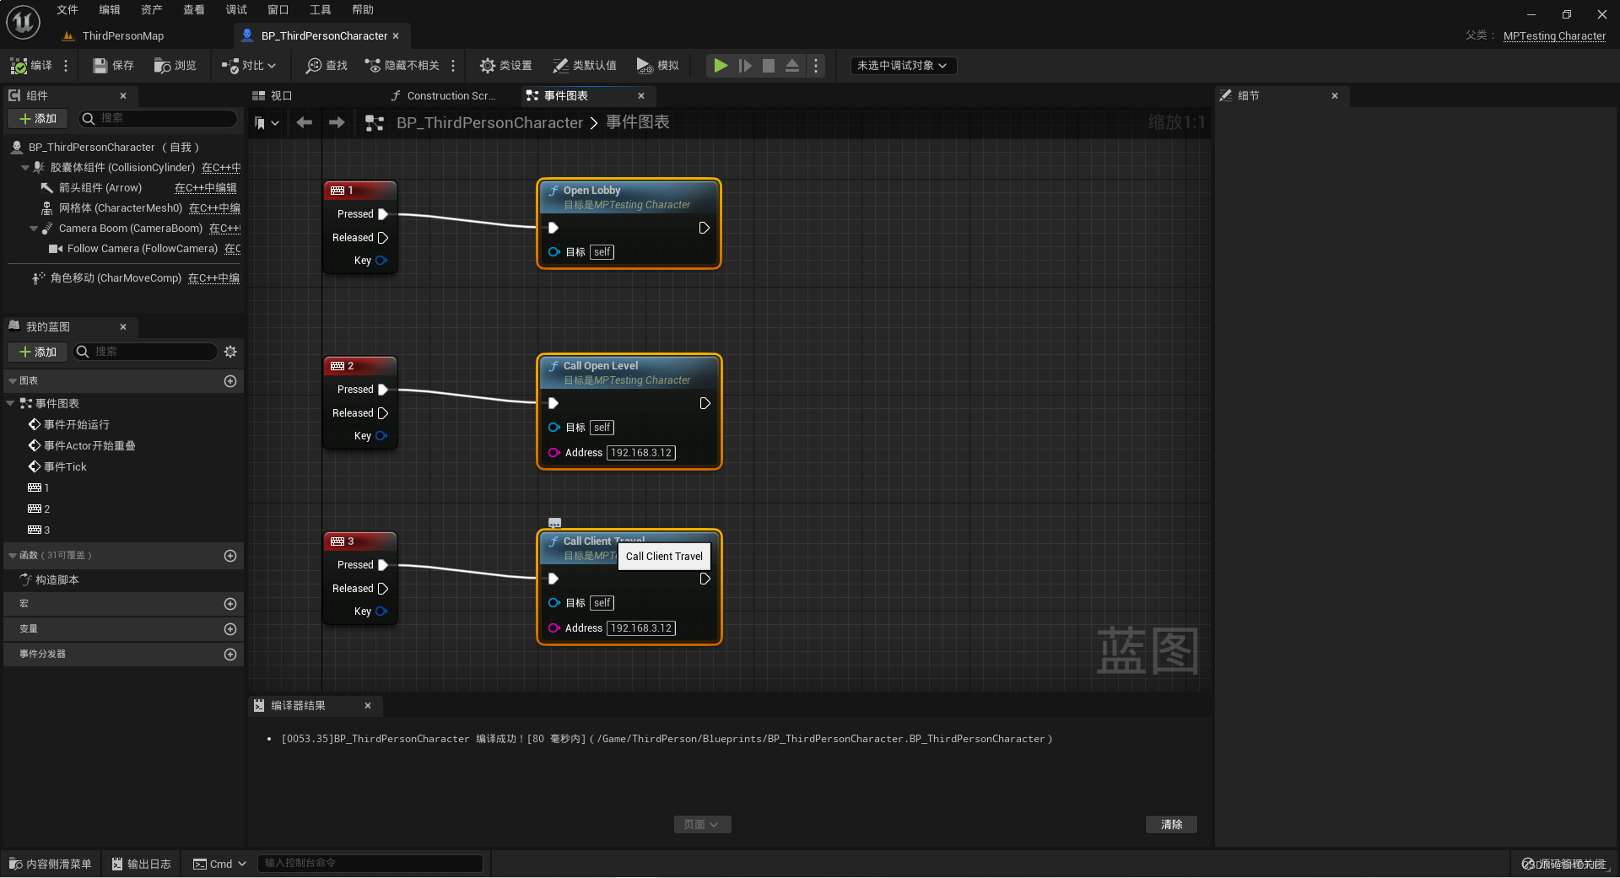This screenshot has height=878, width=1620.
Task: Open compile options three-dot menu
Action: (66, 66)
